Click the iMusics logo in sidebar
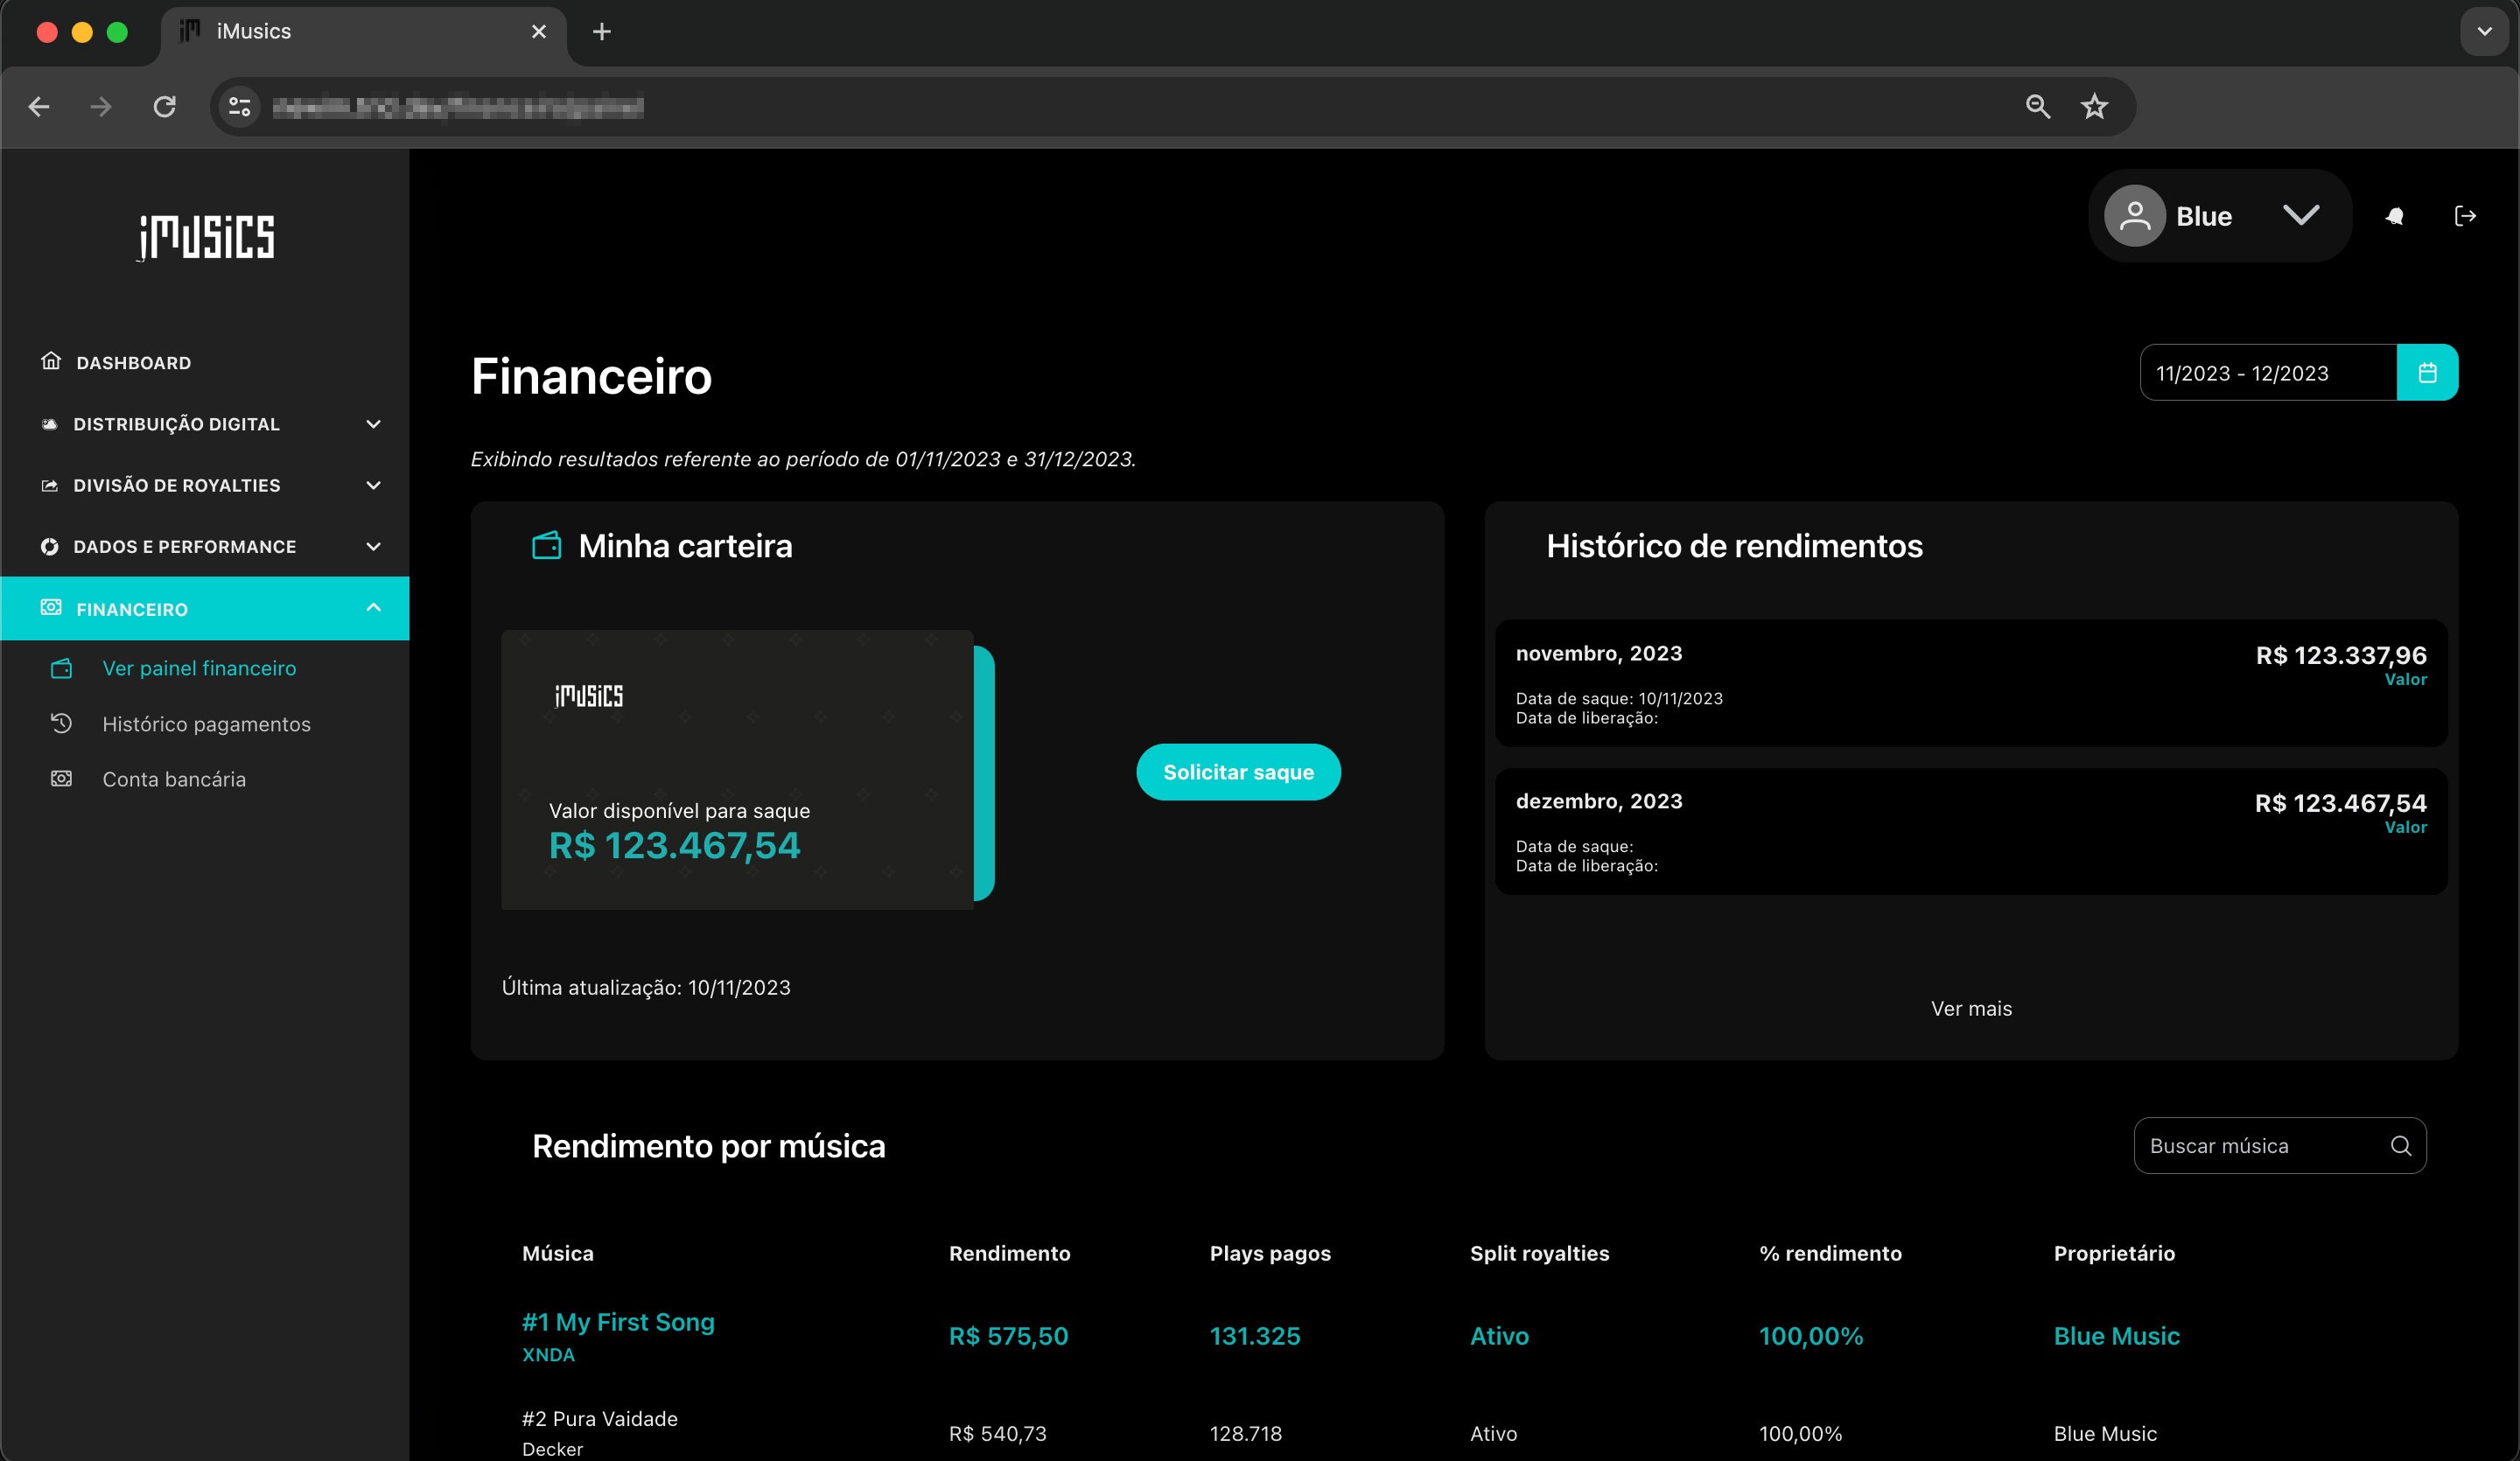The width and height of the screenshot is (2520, 1461). click(x=206, y=237)
